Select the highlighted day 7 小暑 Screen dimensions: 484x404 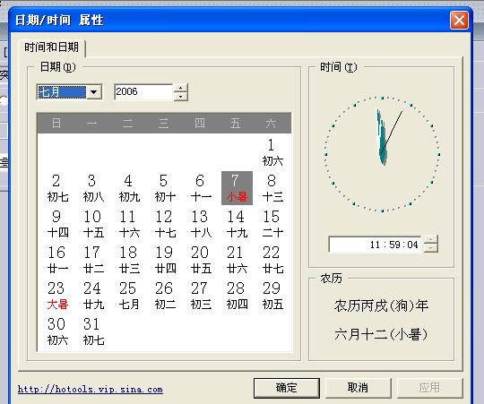(237, 188)
